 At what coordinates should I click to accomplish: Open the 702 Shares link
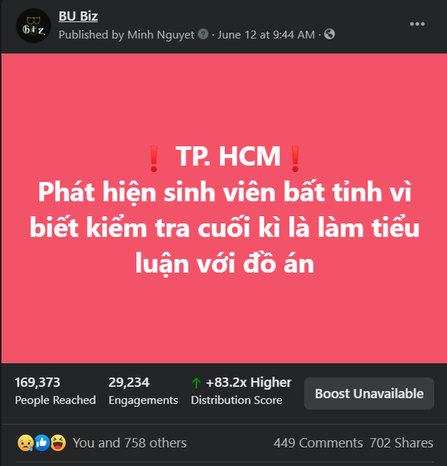coord(401,443)
